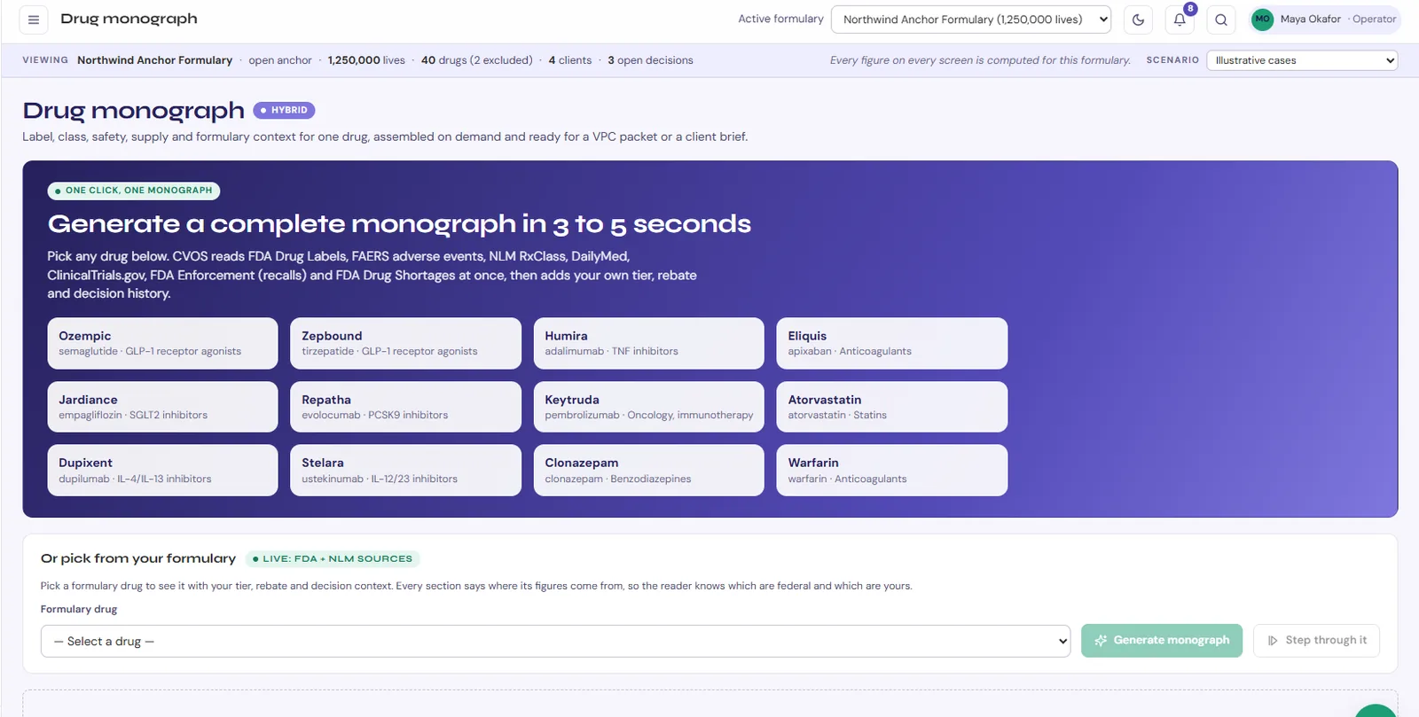Screen dimensions: 1419x717
Task: Open the hamburger navigation menu
Action: [x=34, y=19]
